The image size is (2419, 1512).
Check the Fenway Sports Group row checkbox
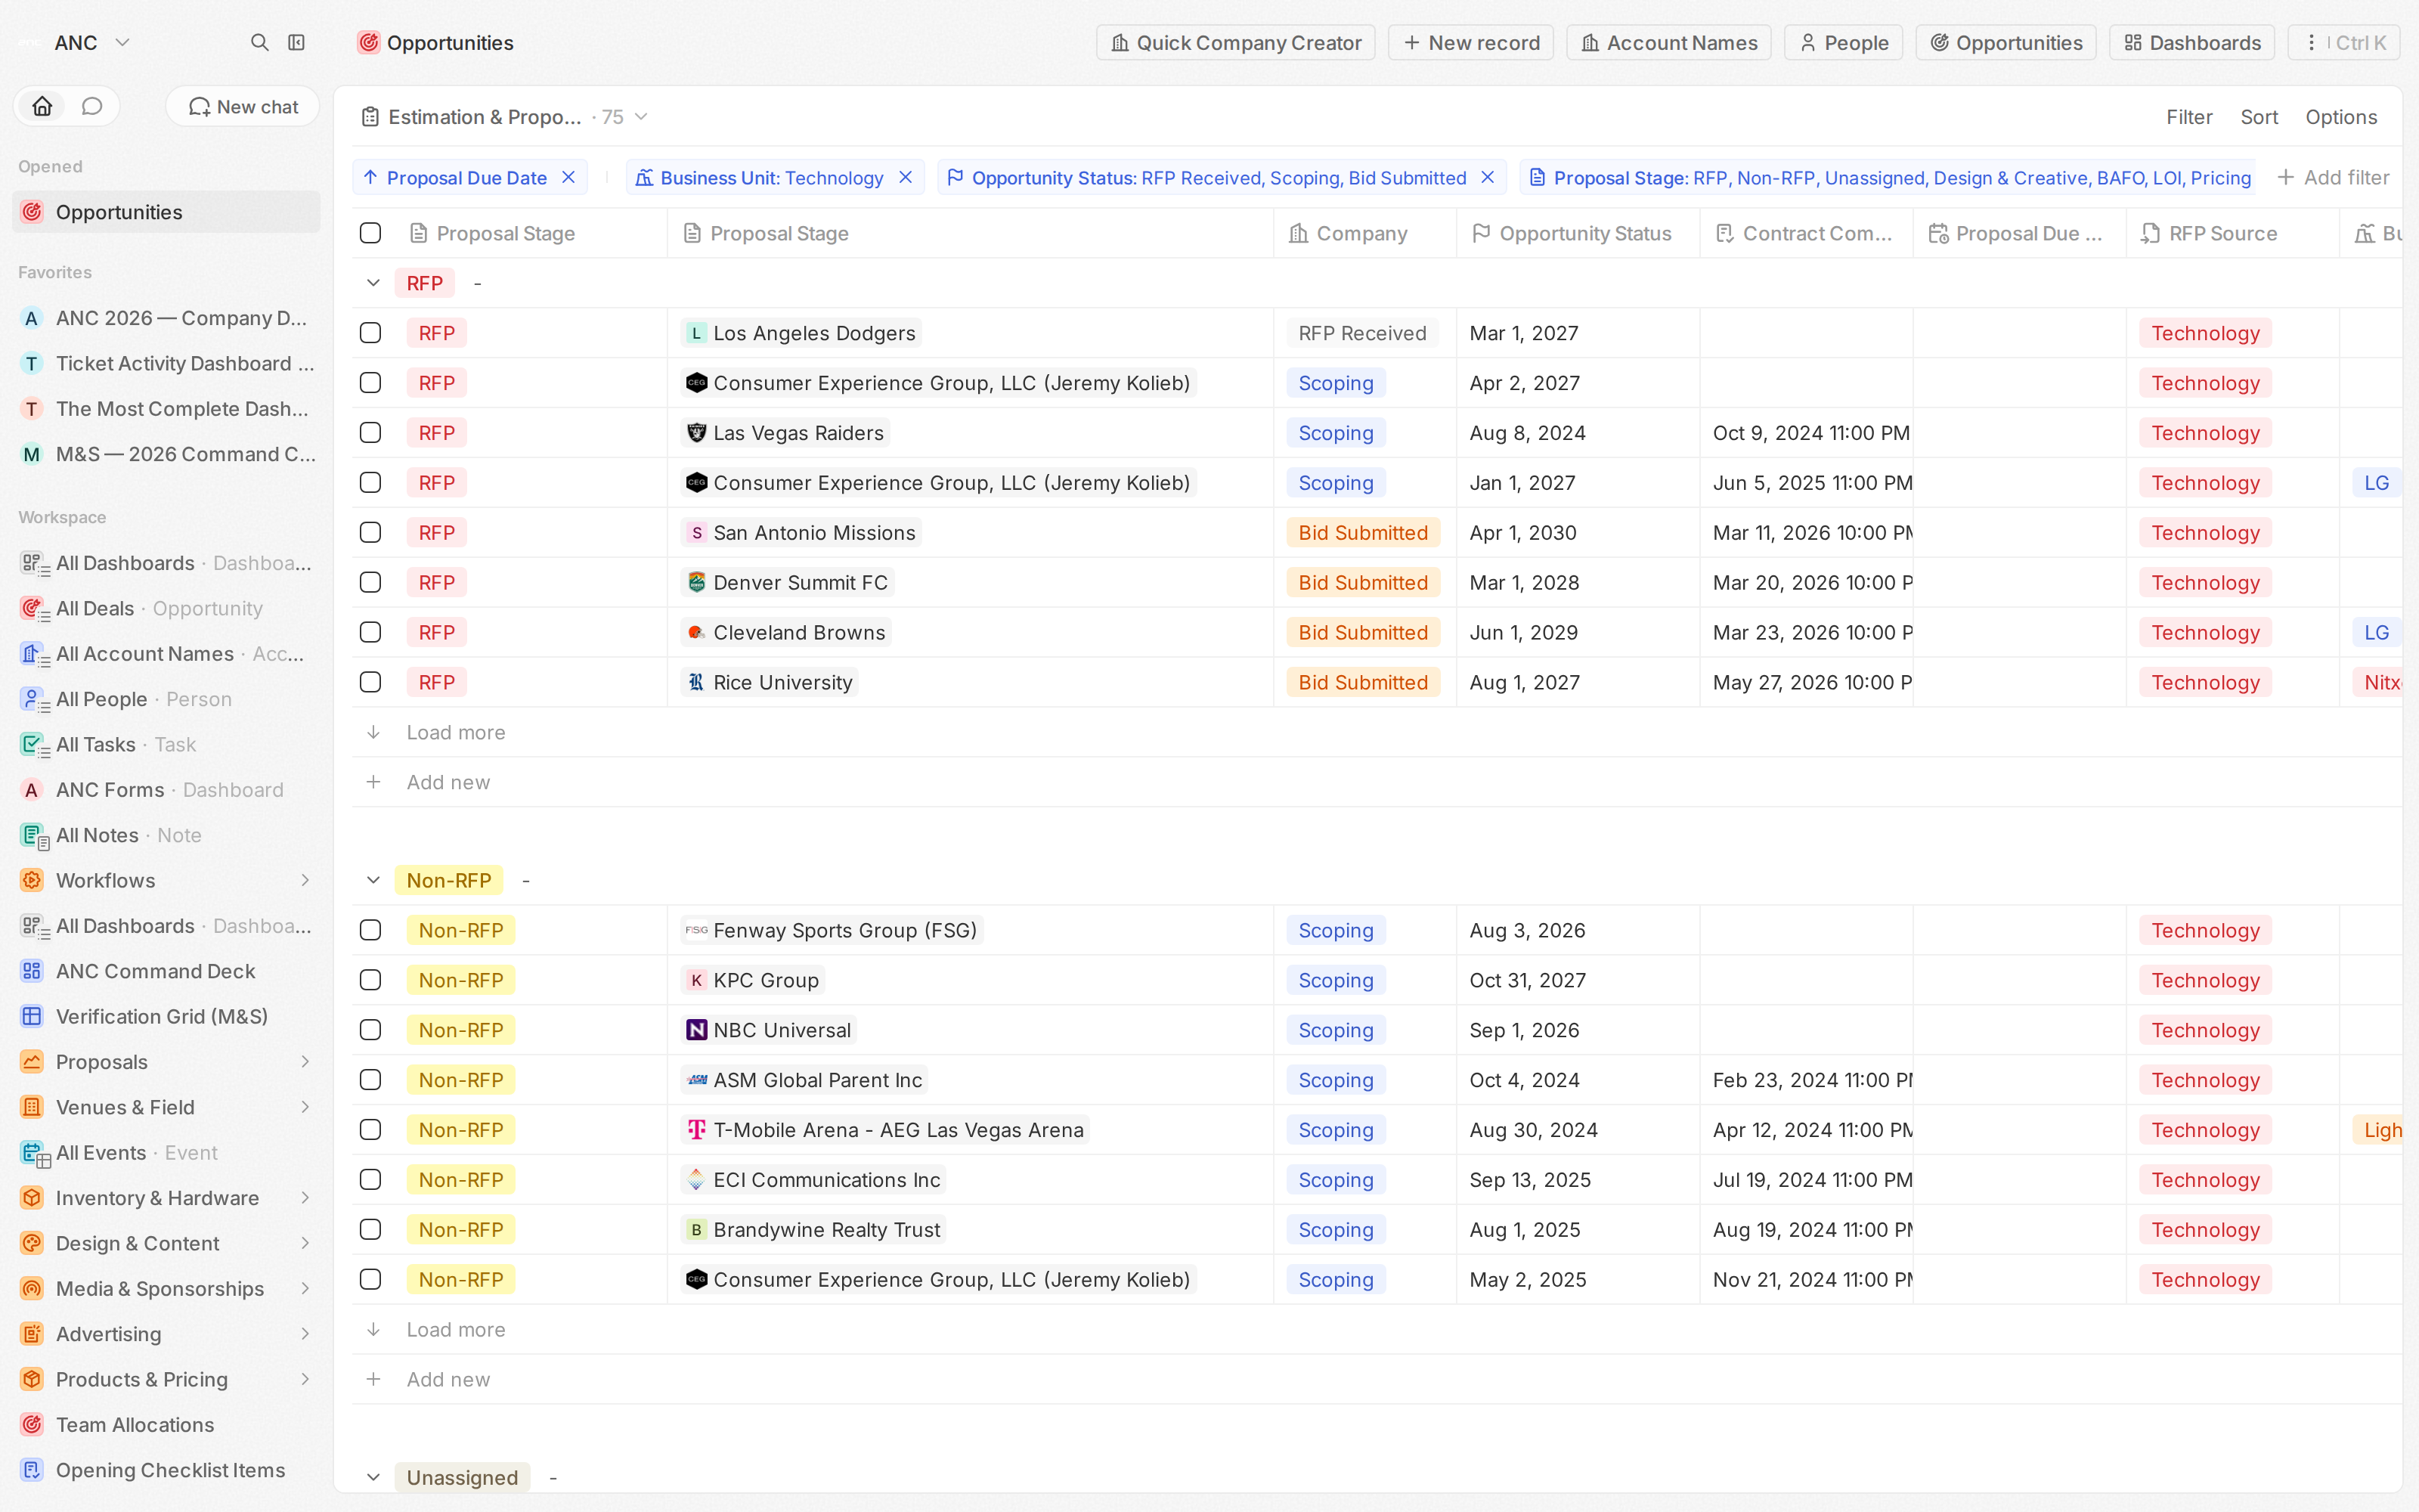click(370, 930)
